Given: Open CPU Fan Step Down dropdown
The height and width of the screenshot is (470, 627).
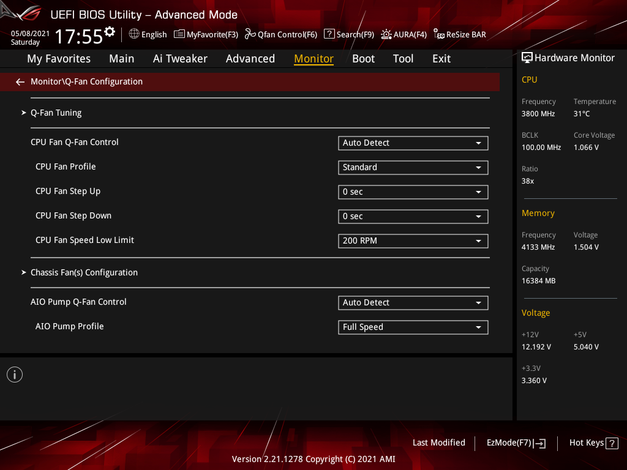Looking at the screenshot, I should (x=413, y=216).
